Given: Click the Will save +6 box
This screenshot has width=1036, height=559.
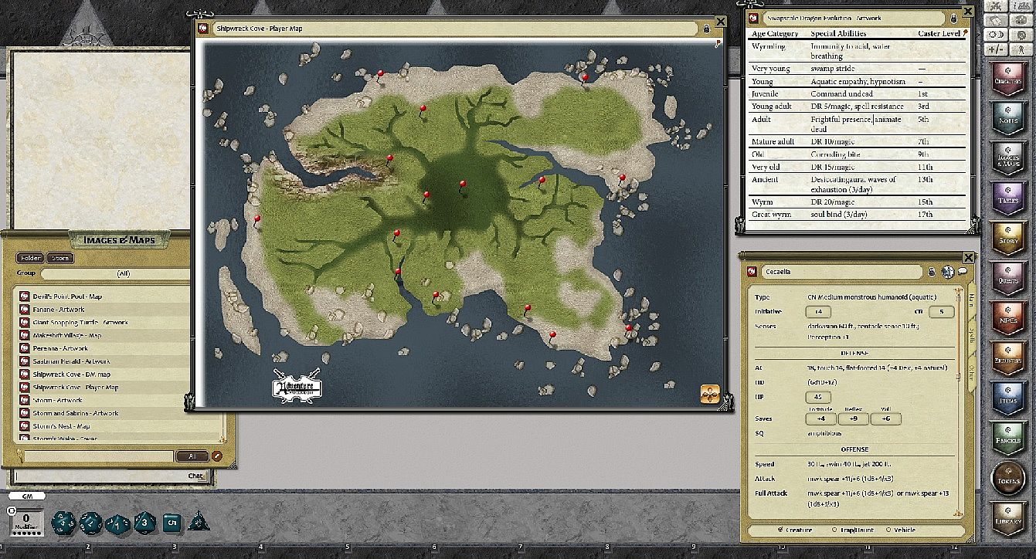Looking at the screenshot, I should pyautogui.click(x=885, y=419).
